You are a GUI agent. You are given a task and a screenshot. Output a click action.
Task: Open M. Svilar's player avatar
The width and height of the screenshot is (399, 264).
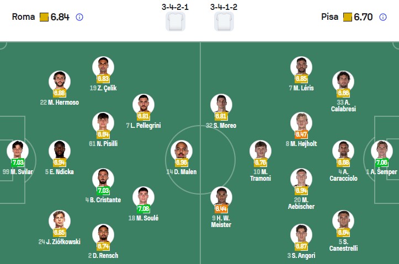(17, 150)
